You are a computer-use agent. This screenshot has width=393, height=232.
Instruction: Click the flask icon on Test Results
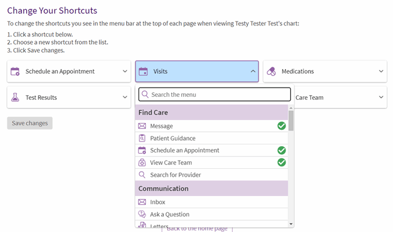click(15, 97)
